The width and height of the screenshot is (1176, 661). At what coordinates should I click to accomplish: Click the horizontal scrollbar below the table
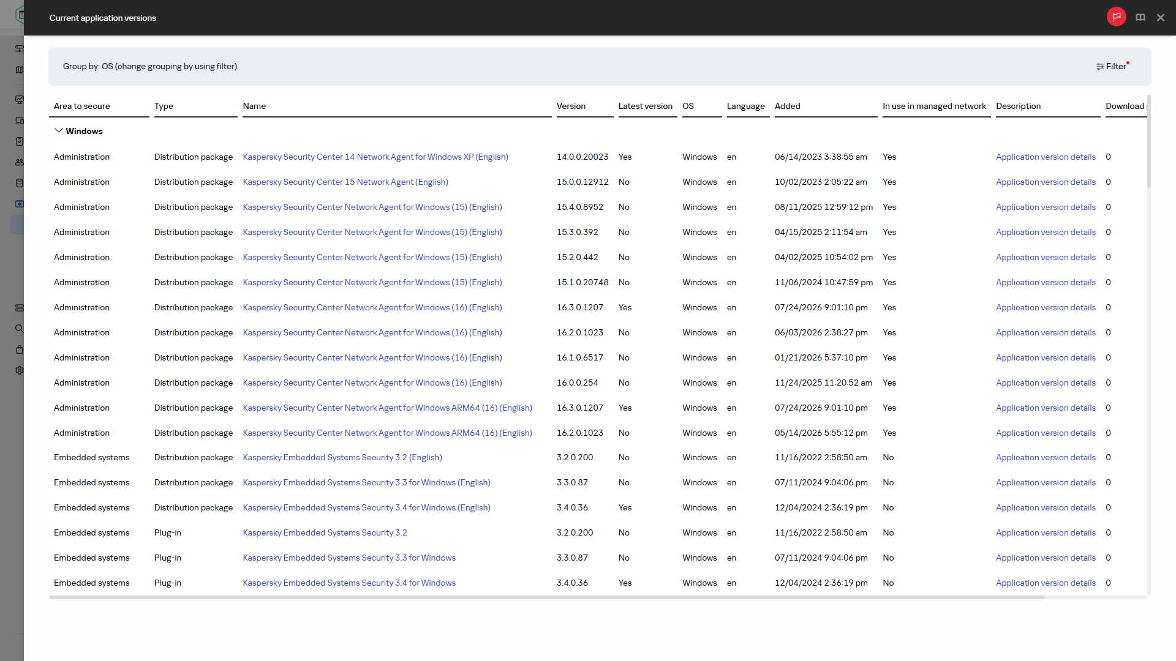pos(546,597)
